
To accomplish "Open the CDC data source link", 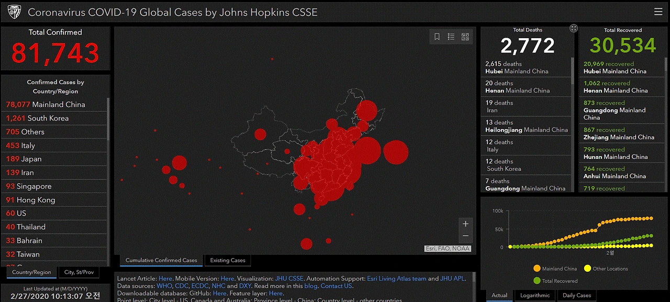I will click(x=182, y=286).
